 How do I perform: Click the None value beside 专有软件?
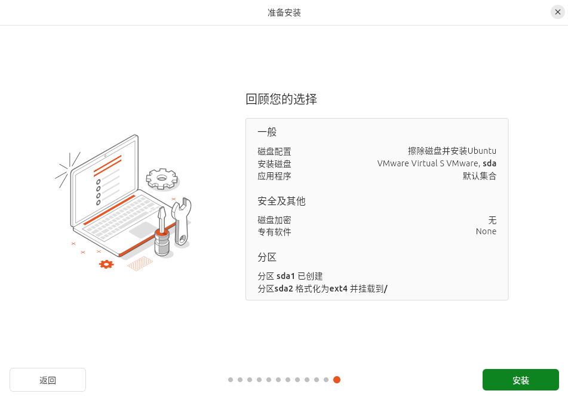point(486,231)
